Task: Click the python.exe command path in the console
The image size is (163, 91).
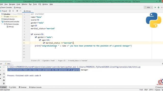Action: click(42, 67)
